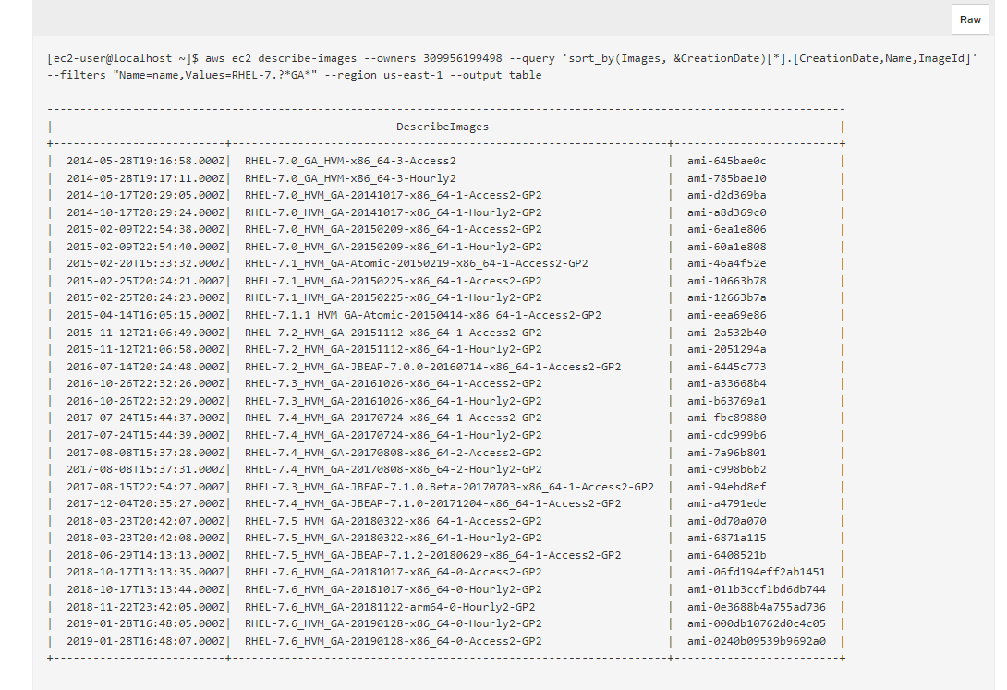Image resolution: width=1007 pixels, height=690 pixels.
Task: Click name RHEL-7.1_HVM_GA-Atomic-20150219-x86_64-1-Access2-GP2
Action: tap(416, 263)
